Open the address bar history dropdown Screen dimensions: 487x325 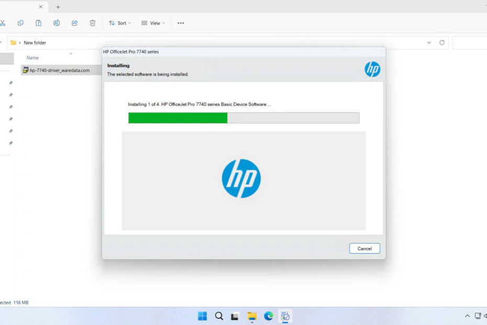pyautogui.click(x=428, y=42)
